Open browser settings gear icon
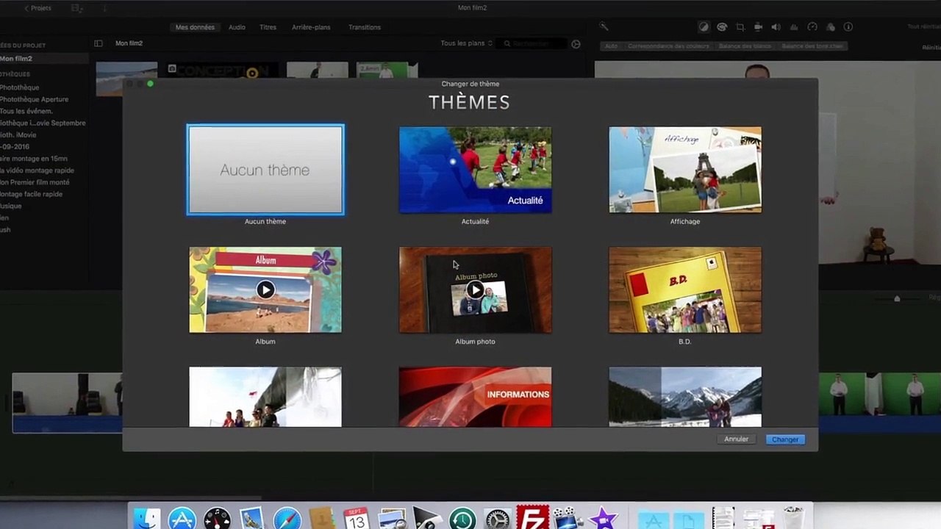Image resolution: width=941 pixels, height=529 pixels. tap(576, 44)
